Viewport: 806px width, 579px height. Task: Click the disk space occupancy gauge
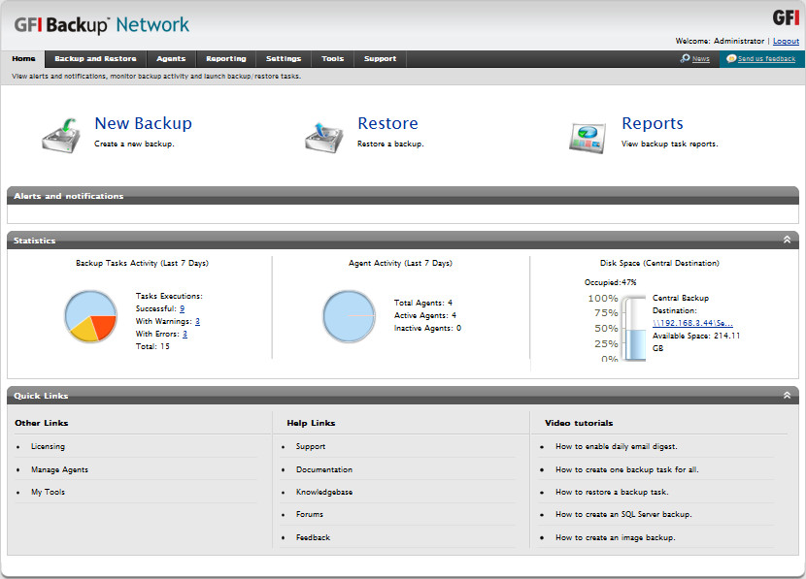(634, 329)
